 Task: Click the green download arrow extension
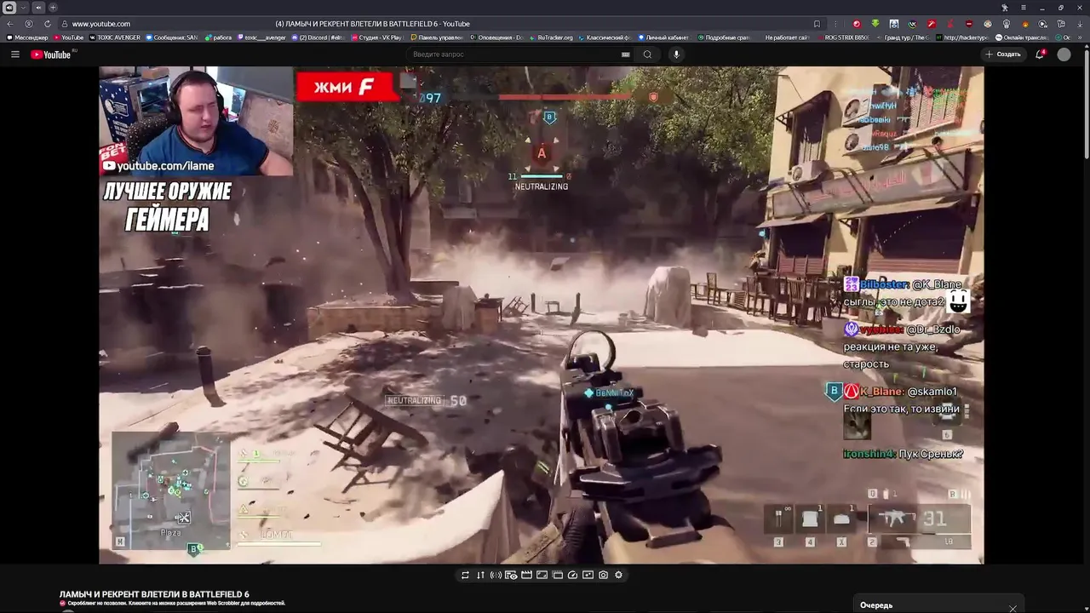pyautogui.click(x=875, y=24)
